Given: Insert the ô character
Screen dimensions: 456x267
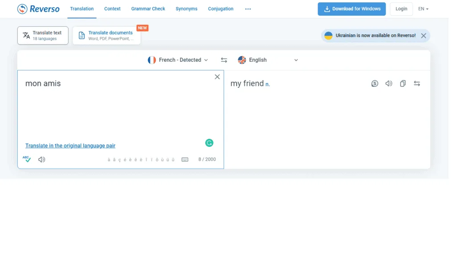Looking at the screenshot, I should [157, 159].
